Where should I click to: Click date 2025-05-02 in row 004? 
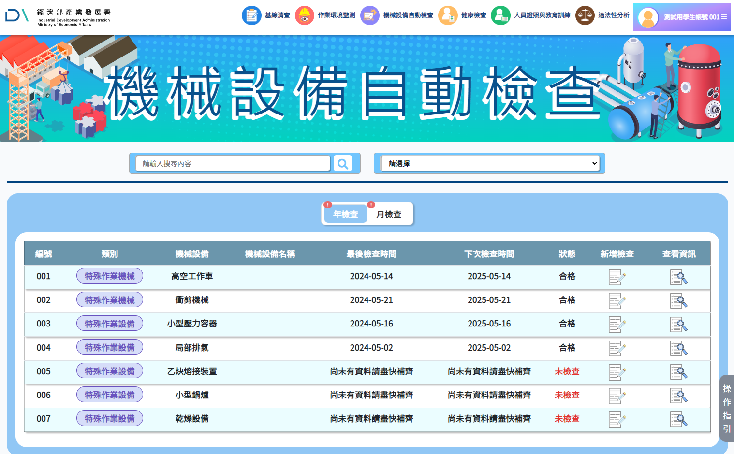point(489,348)
